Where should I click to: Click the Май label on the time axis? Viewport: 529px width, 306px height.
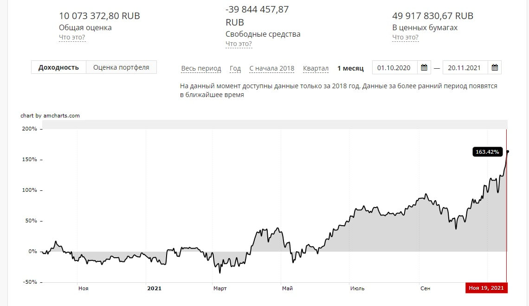(x=287, y=288)
